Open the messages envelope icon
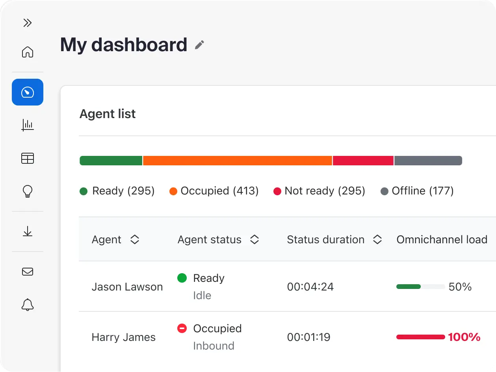 click(x=27, y=271)
